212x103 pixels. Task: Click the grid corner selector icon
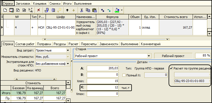(x=2, y=17)
